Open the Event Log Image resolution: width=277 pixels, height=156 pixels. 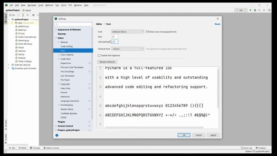pyautogui.click(x=246, y=148)
